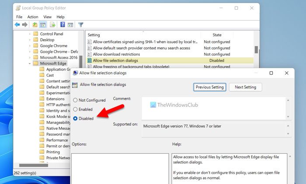Open the Action menu

point(33,17)
